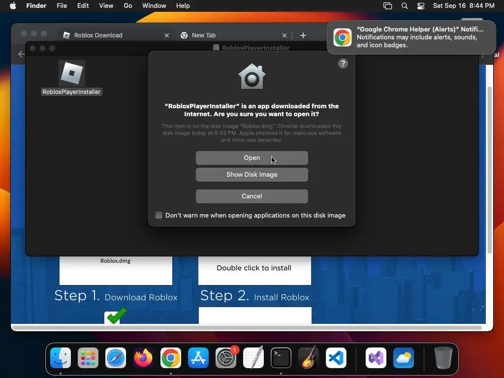Viewport: 504px width, 378px height.
Task: Close the Roblox Download tab
Action: [166, 35]
